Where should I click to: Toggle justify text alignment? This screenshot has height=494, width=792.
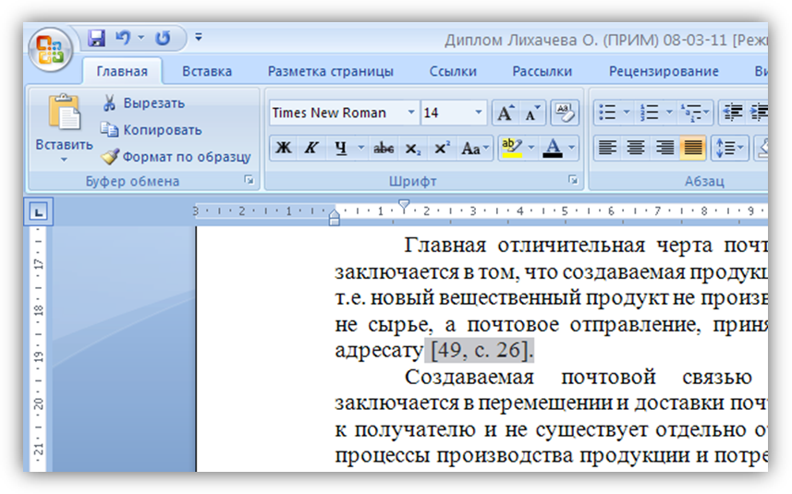692,148
